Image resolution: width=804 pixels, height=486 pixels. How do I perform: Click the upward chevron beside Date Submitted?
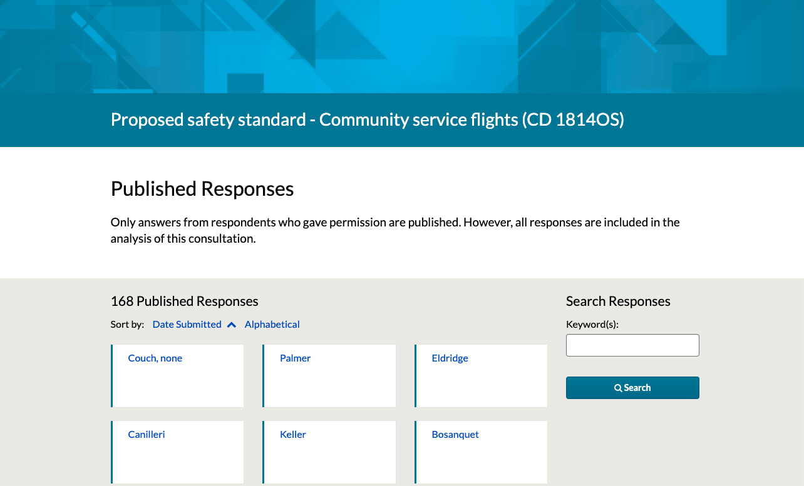coord(231,324)
